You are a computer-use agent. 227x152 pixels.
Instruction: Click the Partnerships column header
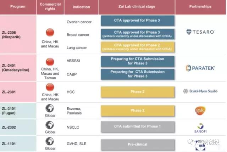(x=200, y=7)
